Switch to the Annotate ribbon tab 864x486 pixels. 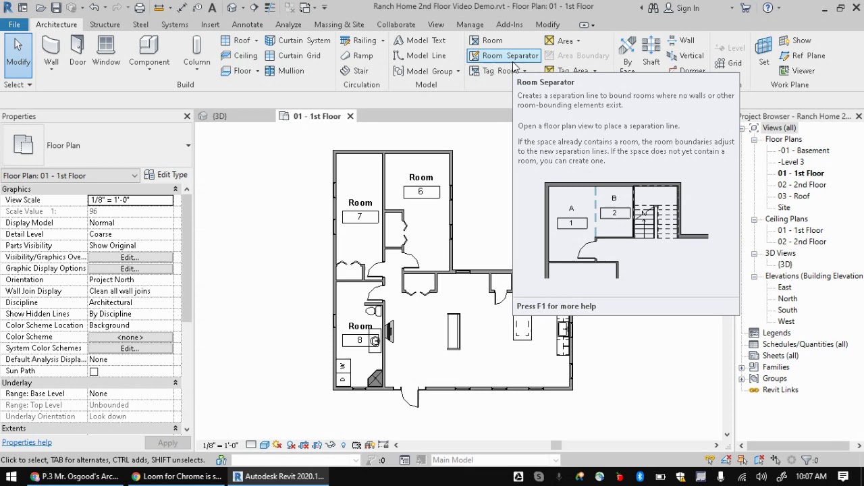coord(247,24)
